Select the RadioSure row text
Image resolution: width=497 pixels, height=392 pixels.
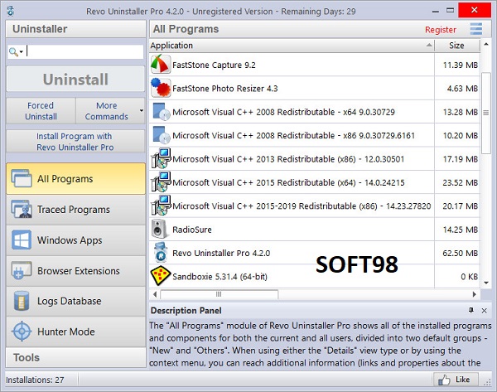tap(192, 230)
